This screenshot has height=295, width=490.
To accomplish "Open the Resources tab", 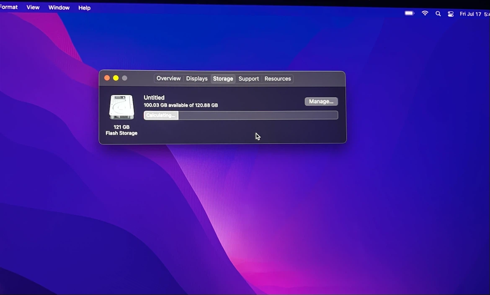I will point(278,79).
